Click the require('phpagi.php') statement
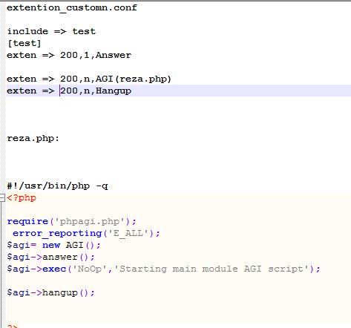 (x=72, y=221)
